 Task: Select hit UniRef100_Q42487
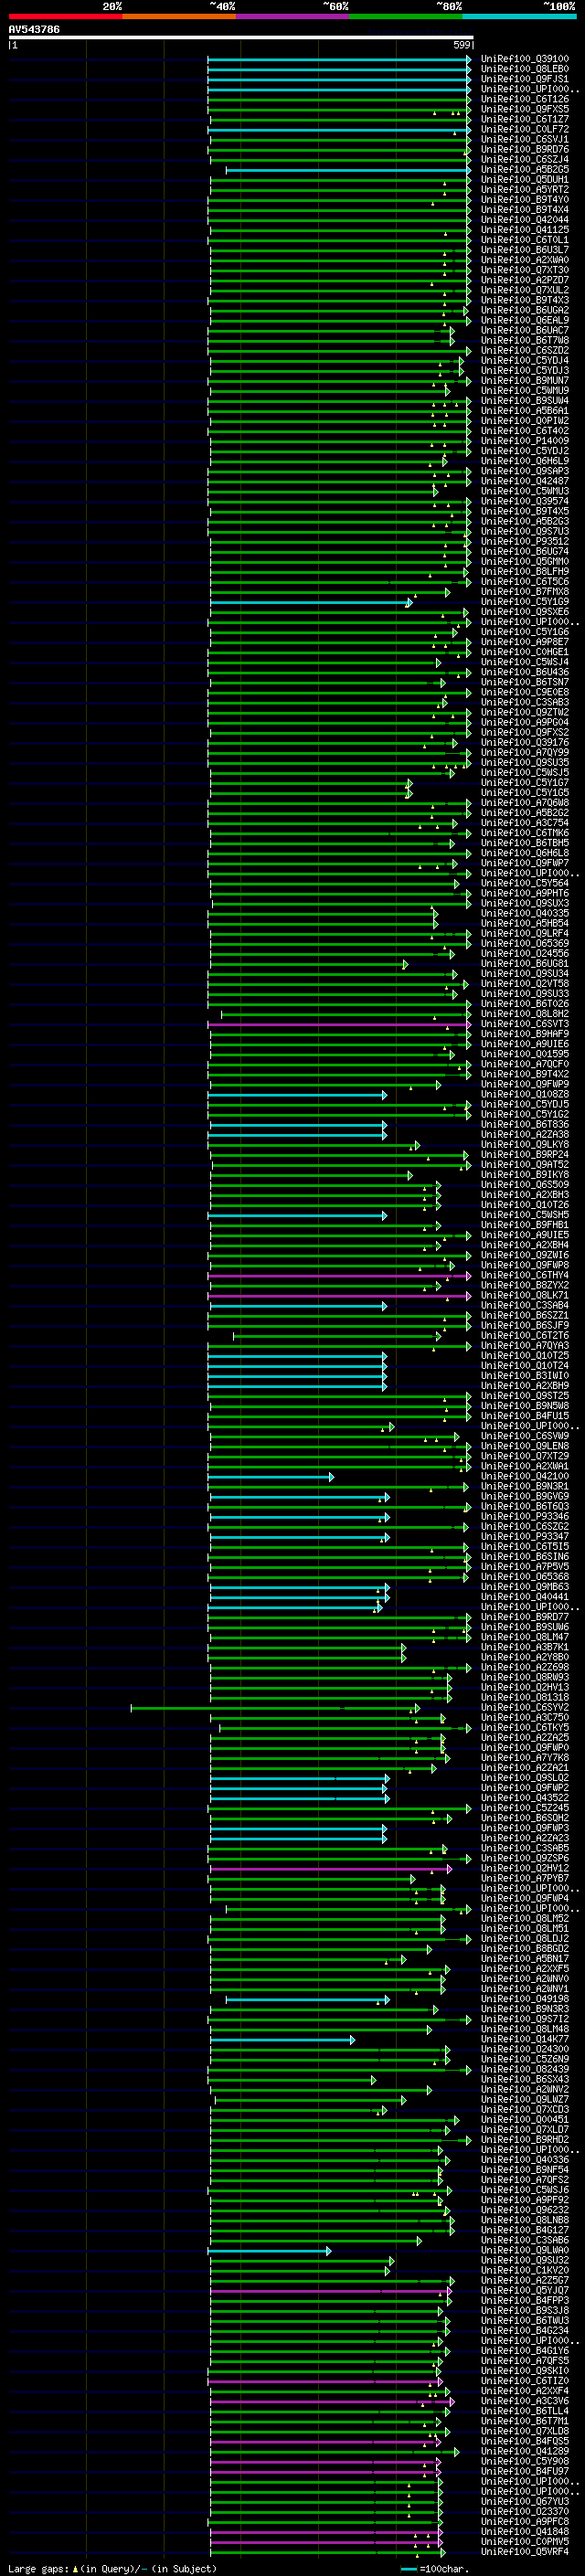[x=525, y=481]
